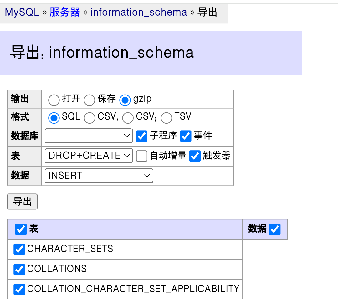Go to MySQL breadcrumb link

click(22, 12)
